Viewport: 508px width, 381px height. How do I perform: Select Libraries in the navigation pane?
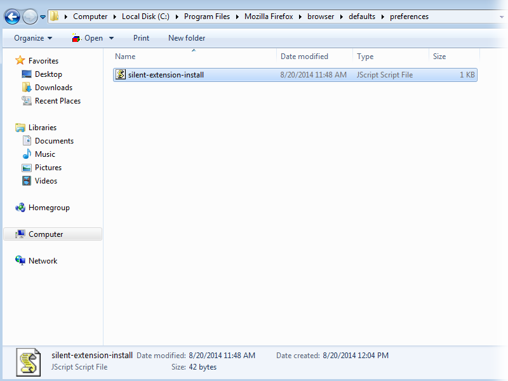tap(43, 128)
